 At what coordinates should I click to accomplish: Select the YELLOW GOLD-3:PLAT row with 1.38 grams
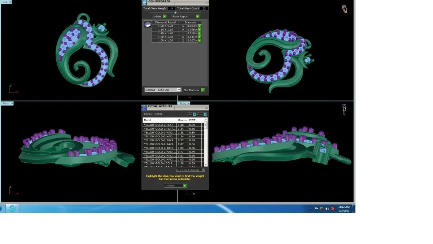point(173,125)
